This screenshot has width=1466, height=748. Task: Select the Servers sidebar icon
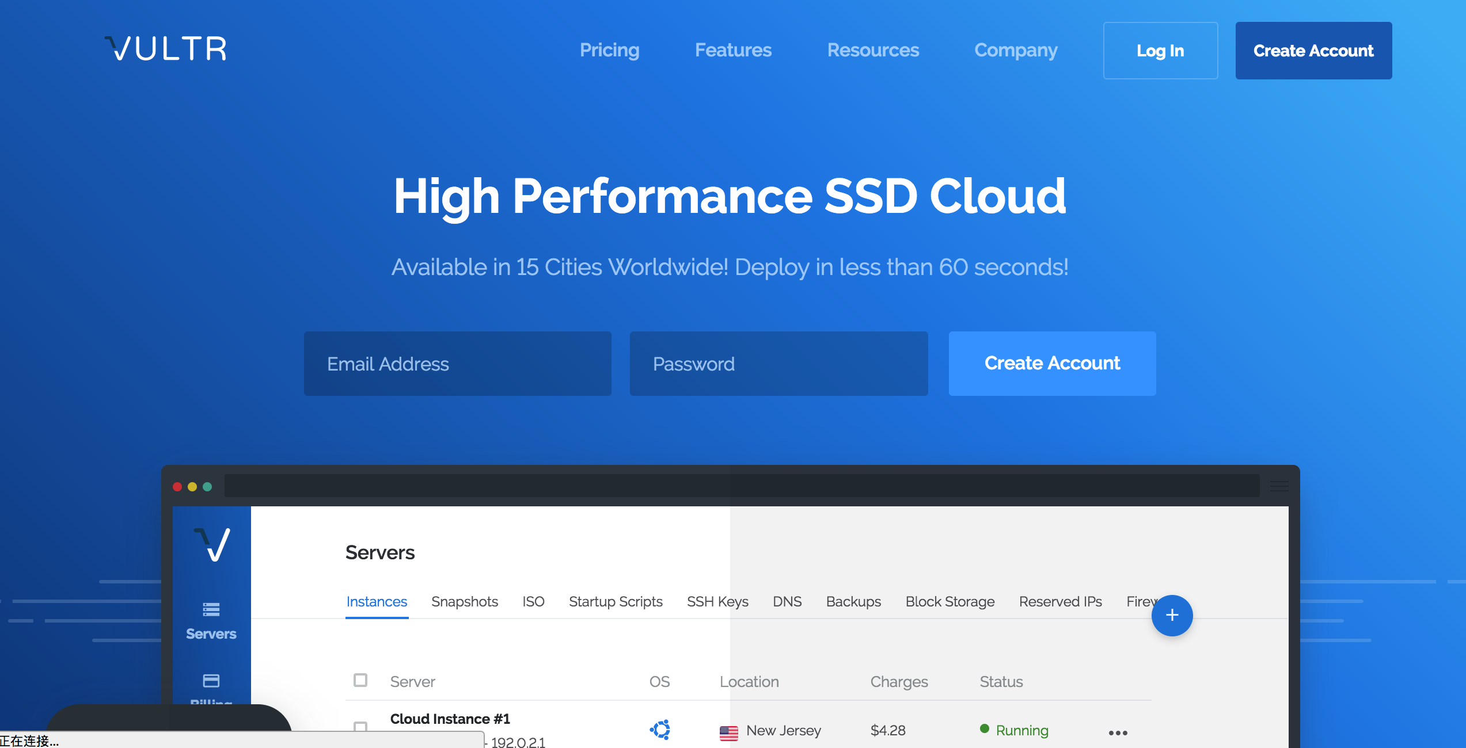coord(211,609)
